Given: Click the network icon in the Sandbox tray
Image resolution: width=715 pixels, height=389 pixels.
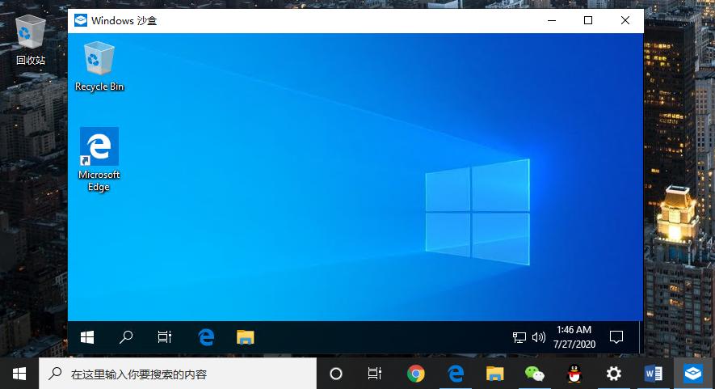Looking at the screenshot, I should [x=519, y=337].
